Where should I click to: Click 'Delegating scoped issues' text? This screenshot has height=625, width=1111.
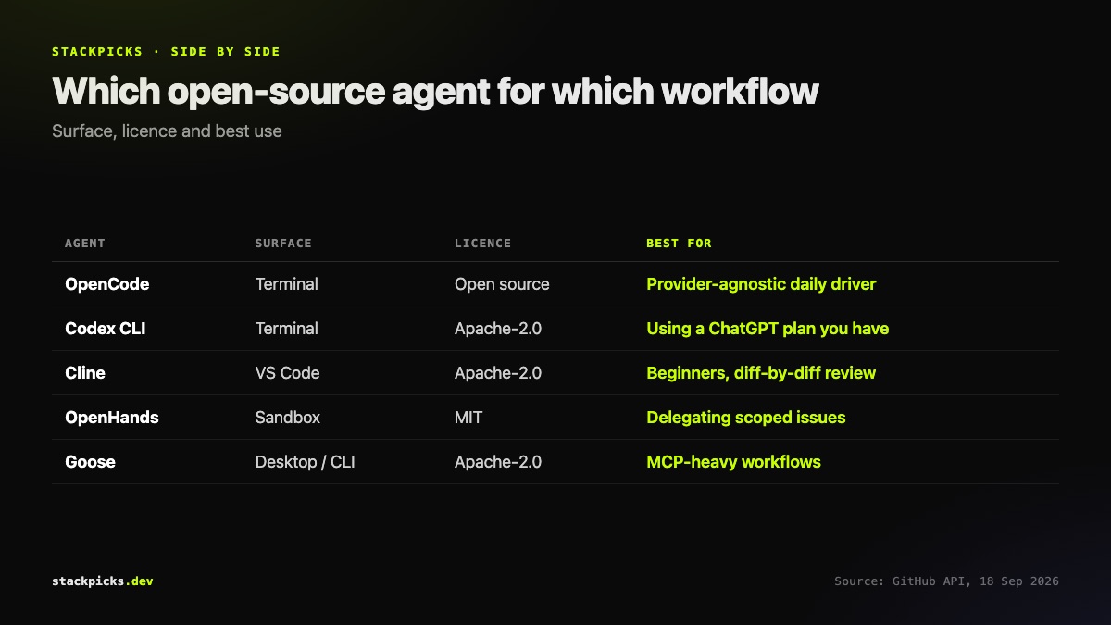(x=746, y=418)
